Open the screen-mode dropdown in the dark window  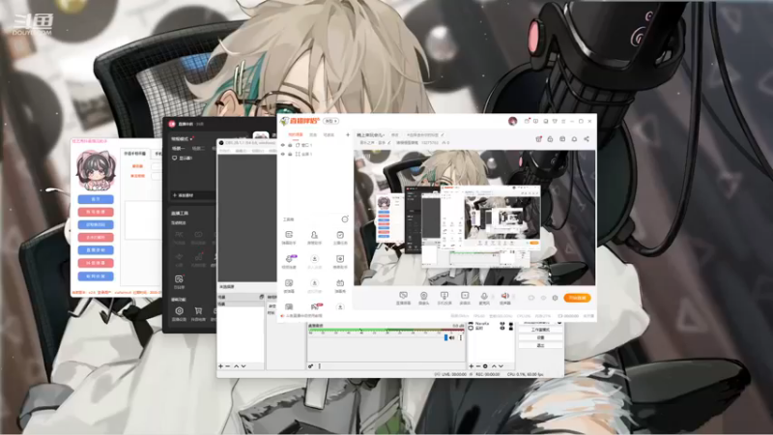182,138
